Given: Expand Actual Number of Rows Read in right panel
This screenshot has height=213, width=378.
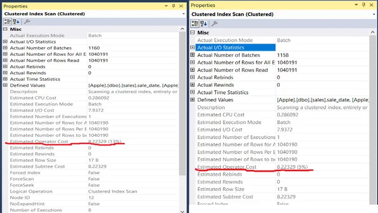Looking at the screenshot, I should (192, 70).
